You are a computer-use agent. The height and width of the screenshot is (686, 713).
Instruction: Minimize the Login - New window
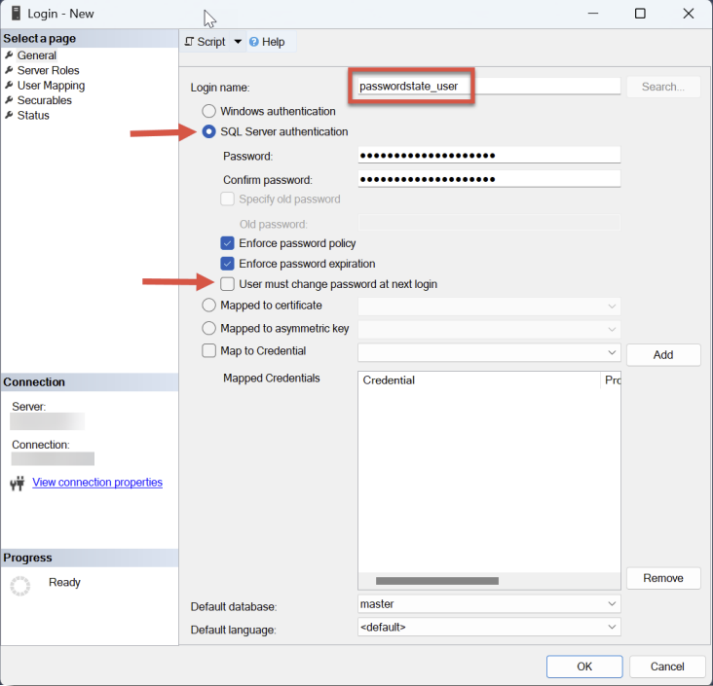593,14
